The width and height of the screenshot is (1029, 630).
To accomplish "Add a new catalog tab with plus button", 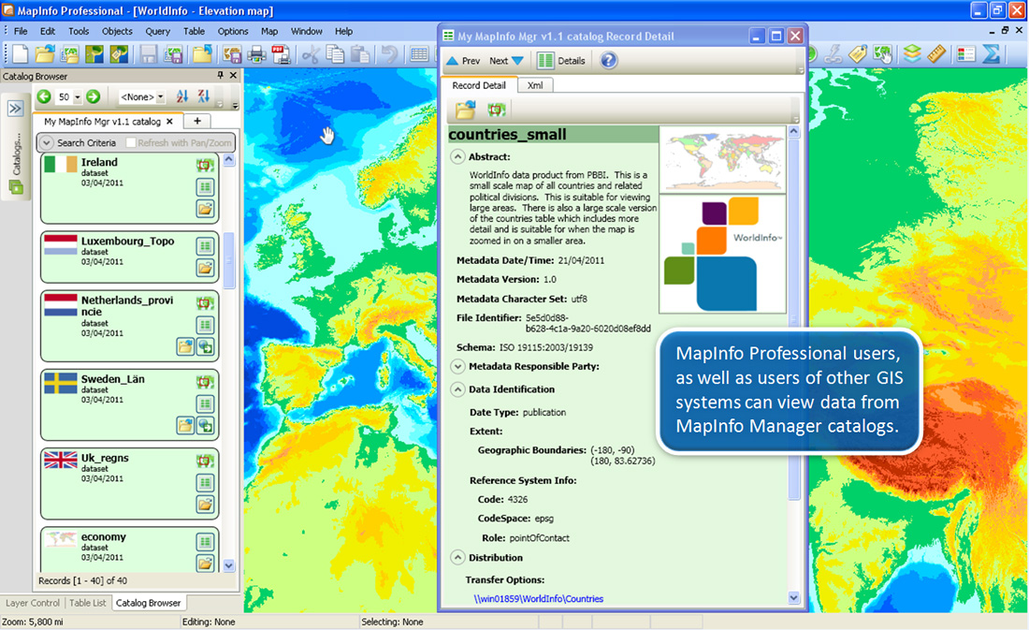I will pyautogui.click(x=196, y=121).
